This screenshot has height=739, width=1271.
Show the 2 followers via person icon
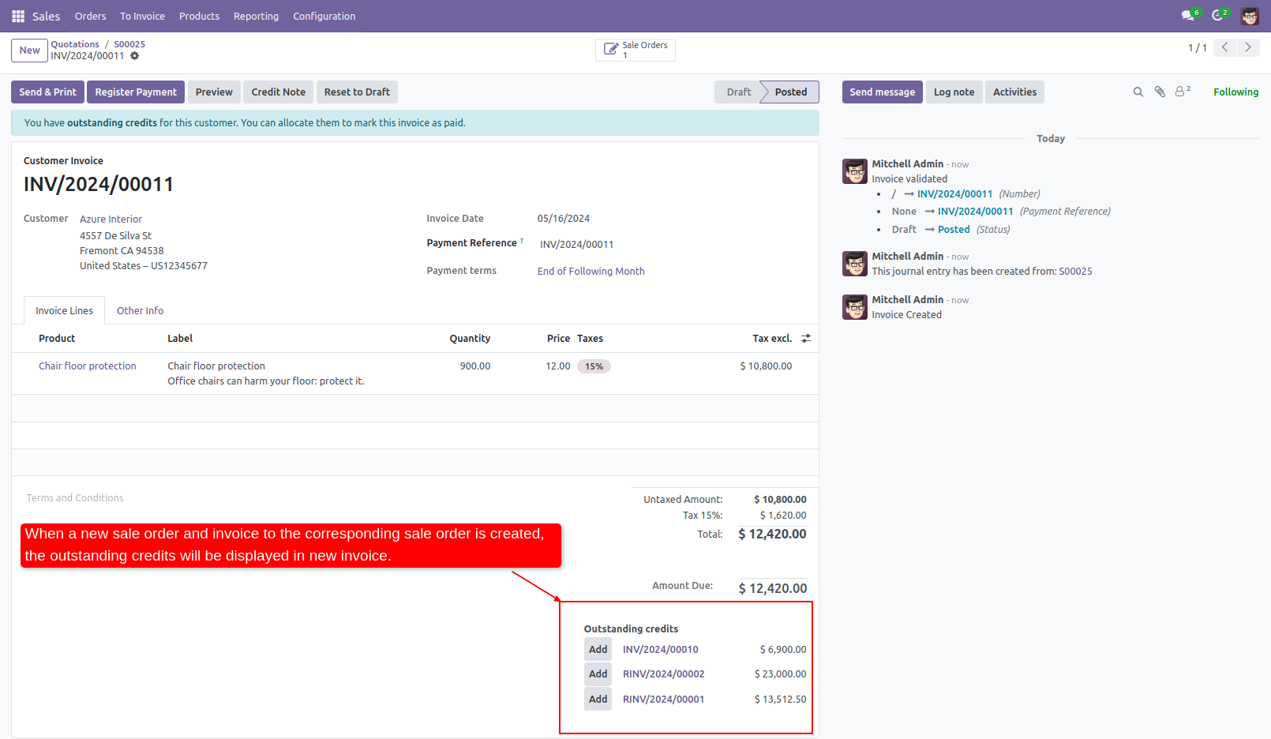pyautogui.click(x=1180, y=92)
